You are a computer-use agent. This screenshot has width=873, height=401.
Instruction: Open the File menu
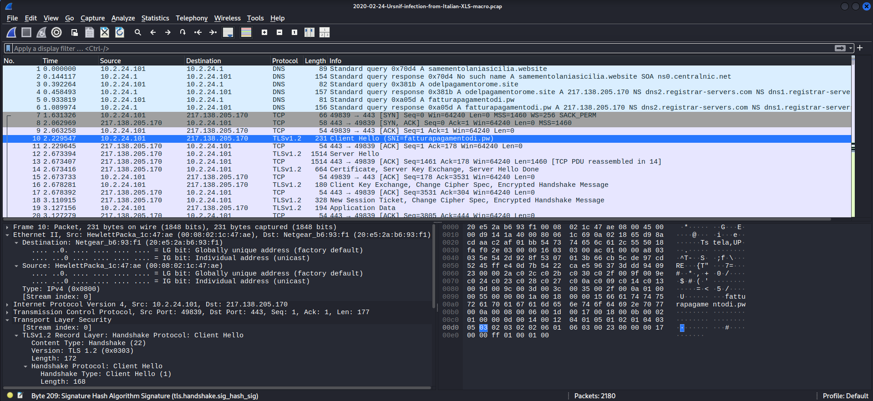coord(12,18)
